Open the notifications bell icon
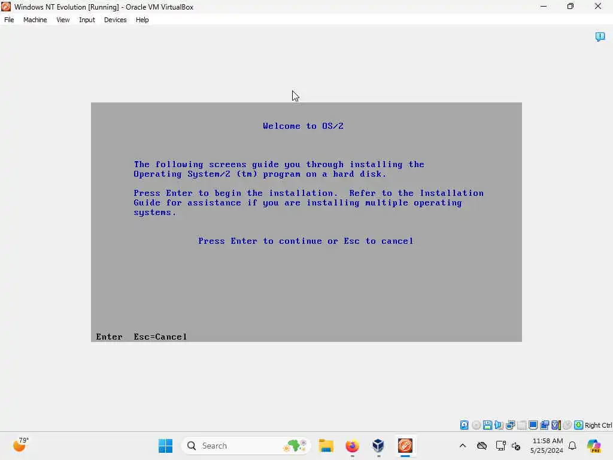 click(x=572, y=446)
